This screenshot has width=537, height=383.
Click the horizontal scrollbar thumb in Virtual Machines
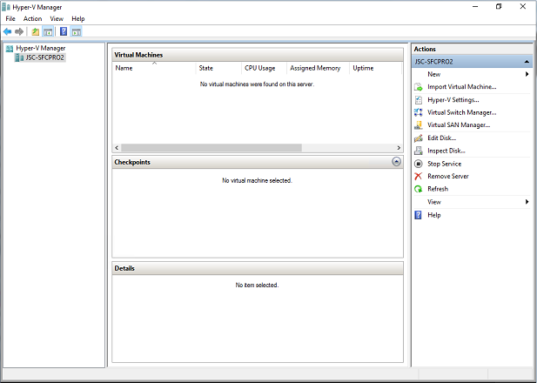coord(211,148)
